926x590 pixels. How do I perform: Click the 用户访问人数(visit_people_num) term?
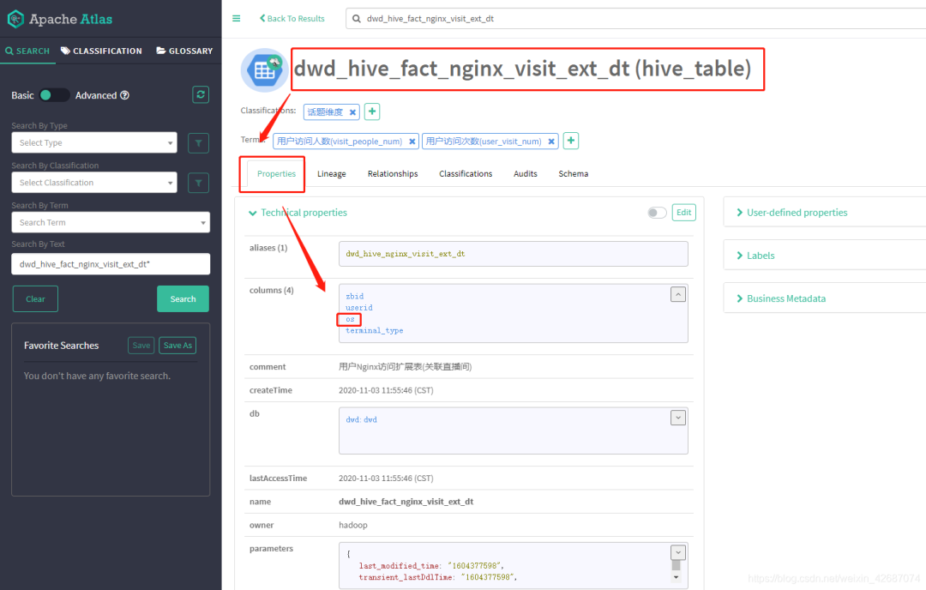(340, 141)
